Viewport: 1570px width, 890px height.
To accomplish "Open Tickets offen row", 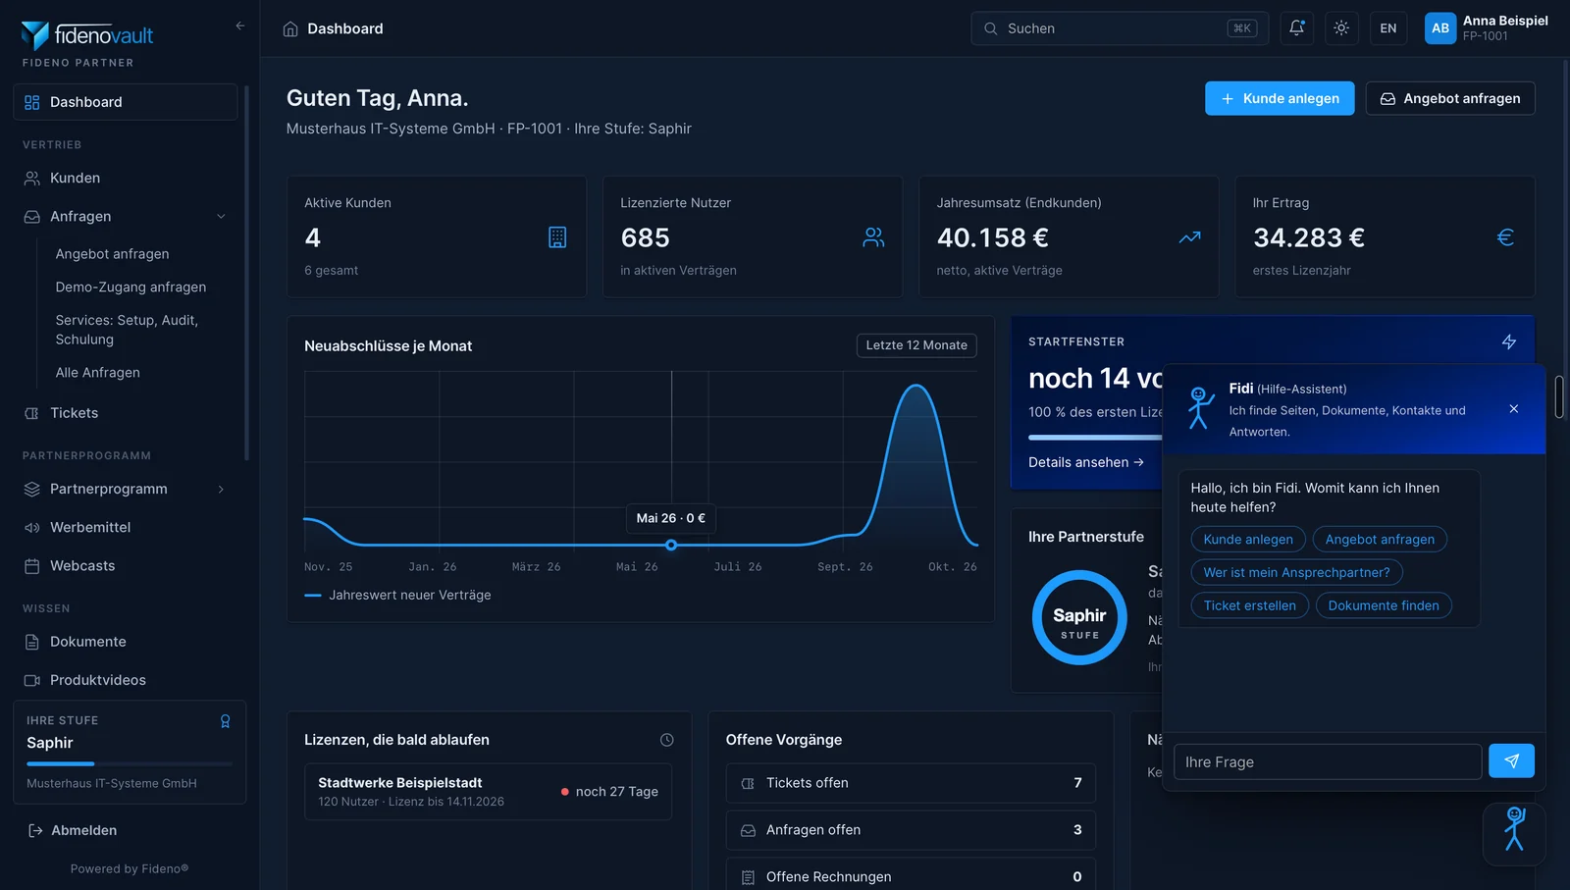I will tap(911, 783).
